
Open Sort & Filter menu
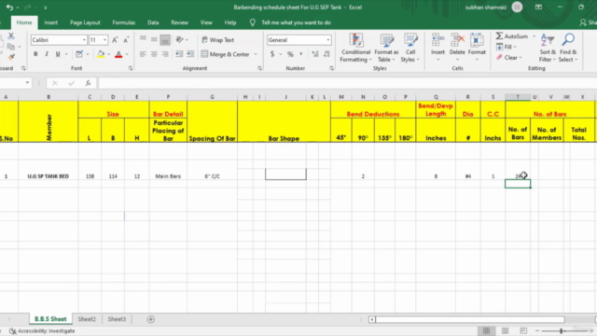(548, 48)
